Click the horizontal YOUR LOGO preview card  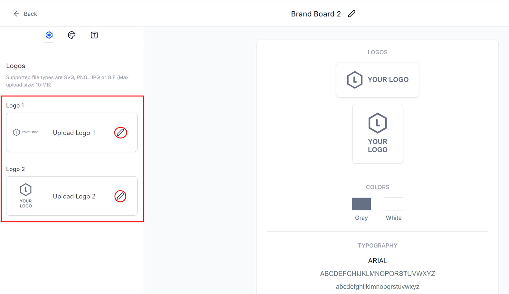tap(377, 80)
